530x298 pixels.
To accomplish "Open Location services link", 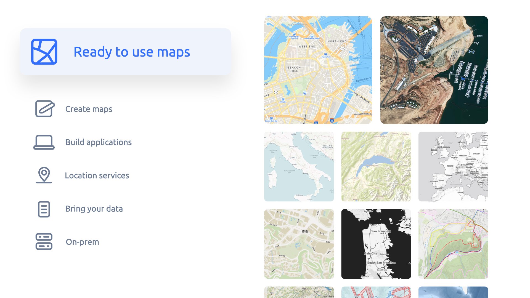I will (97, 175).
